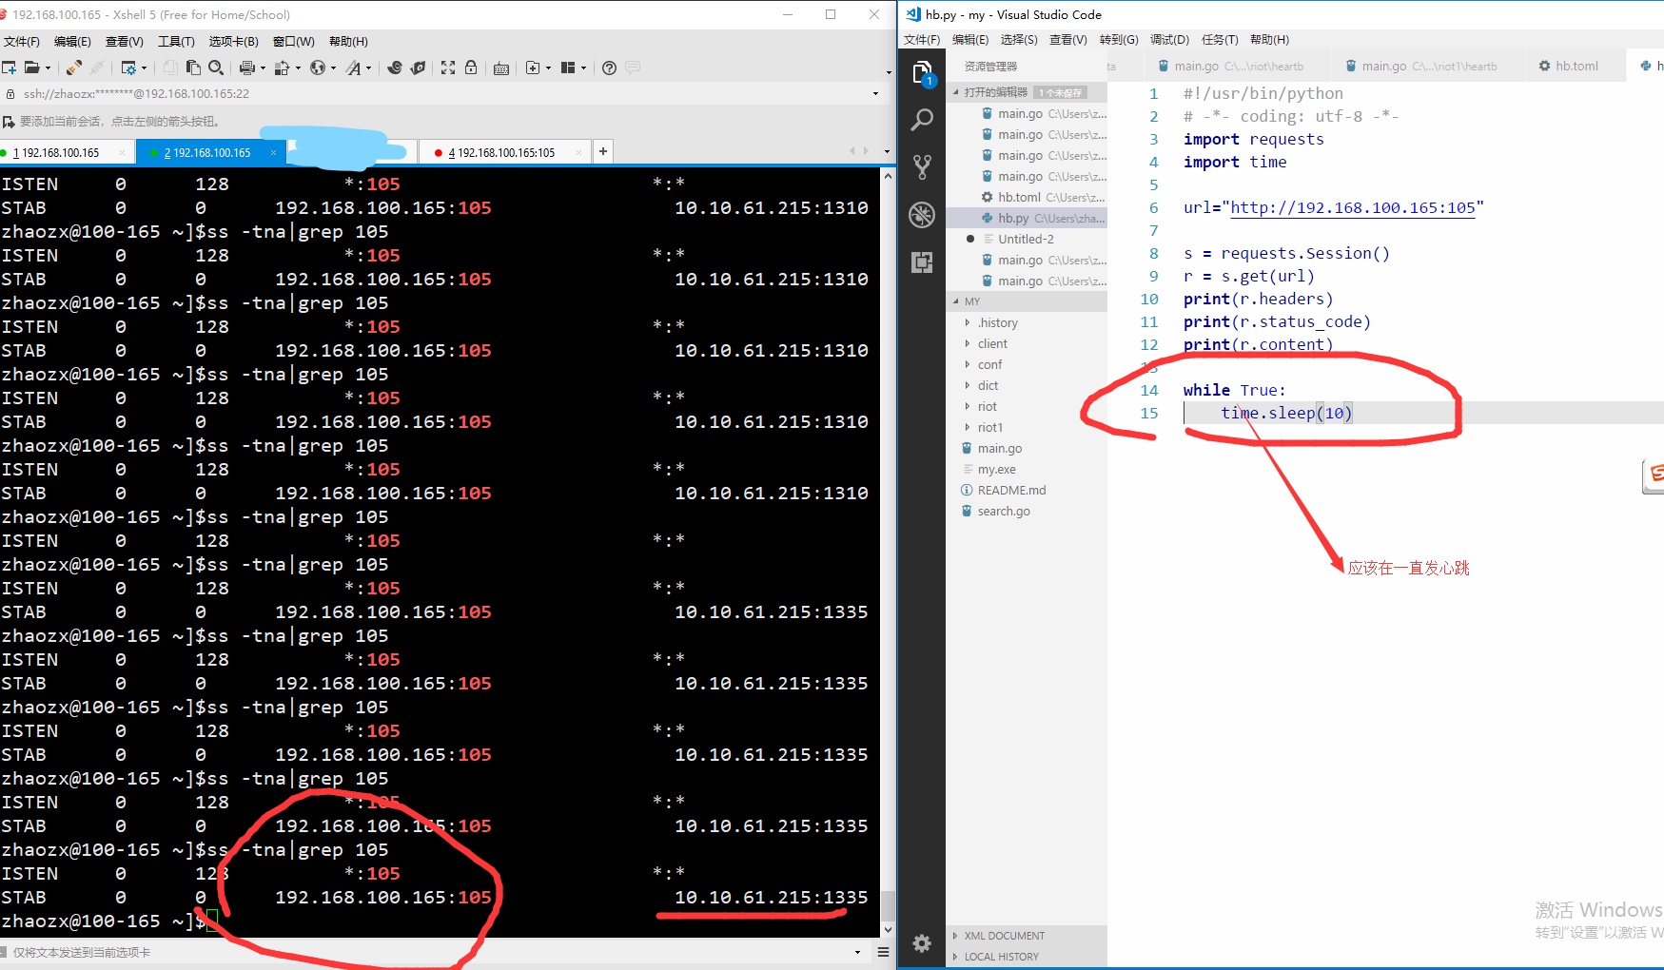Click the Xshell paste clipboard icon
Viewport: 1664px width, 970px height.
[193, 68]
